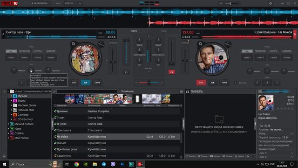
Task: Open Viber from taskbar
Action: coord(113,164)
